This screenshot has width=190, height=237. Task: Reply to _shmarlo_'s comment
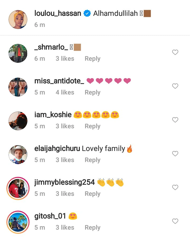point(93,59)
